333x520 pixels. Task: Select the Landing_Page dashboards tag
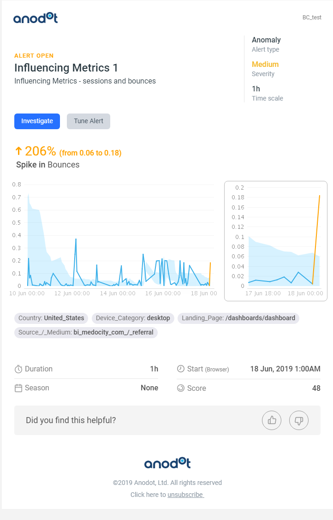238,318
